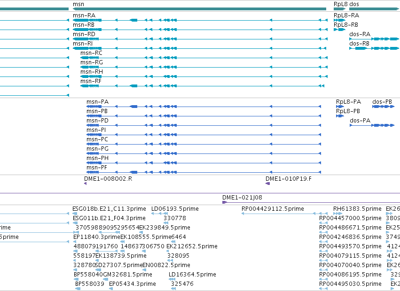Screen dimensions: 400x291
Task: Select the 325476 EST label
Action: (x=182, y=284)
